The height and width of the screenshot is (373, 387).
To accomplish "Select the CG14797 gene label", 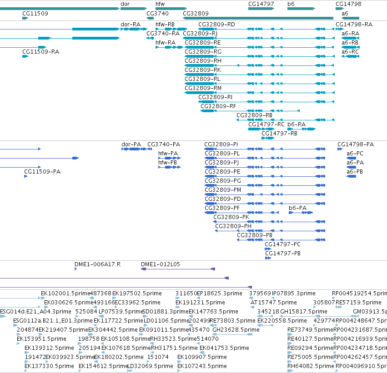I will click(261, 4).
